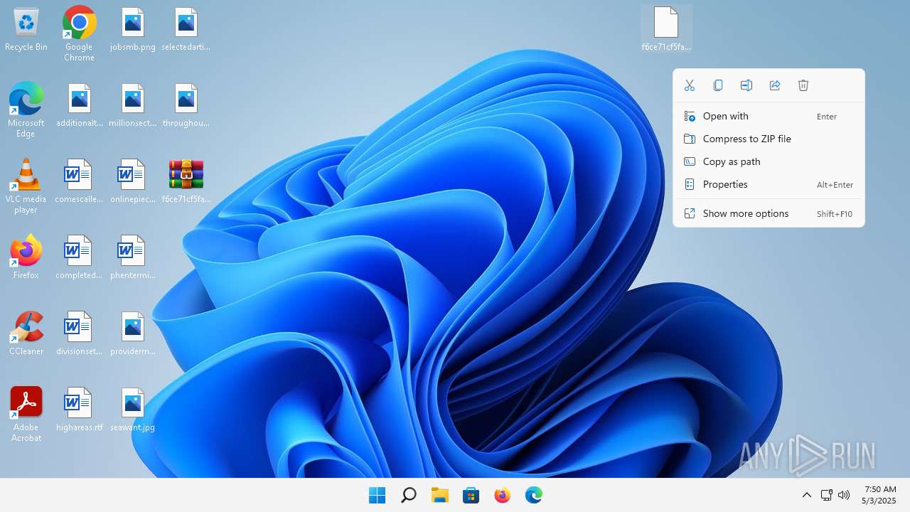This screenshot has width=910, height=512.
Task: Click the Delete trash icon in context menu
Action: coord(803,85)
